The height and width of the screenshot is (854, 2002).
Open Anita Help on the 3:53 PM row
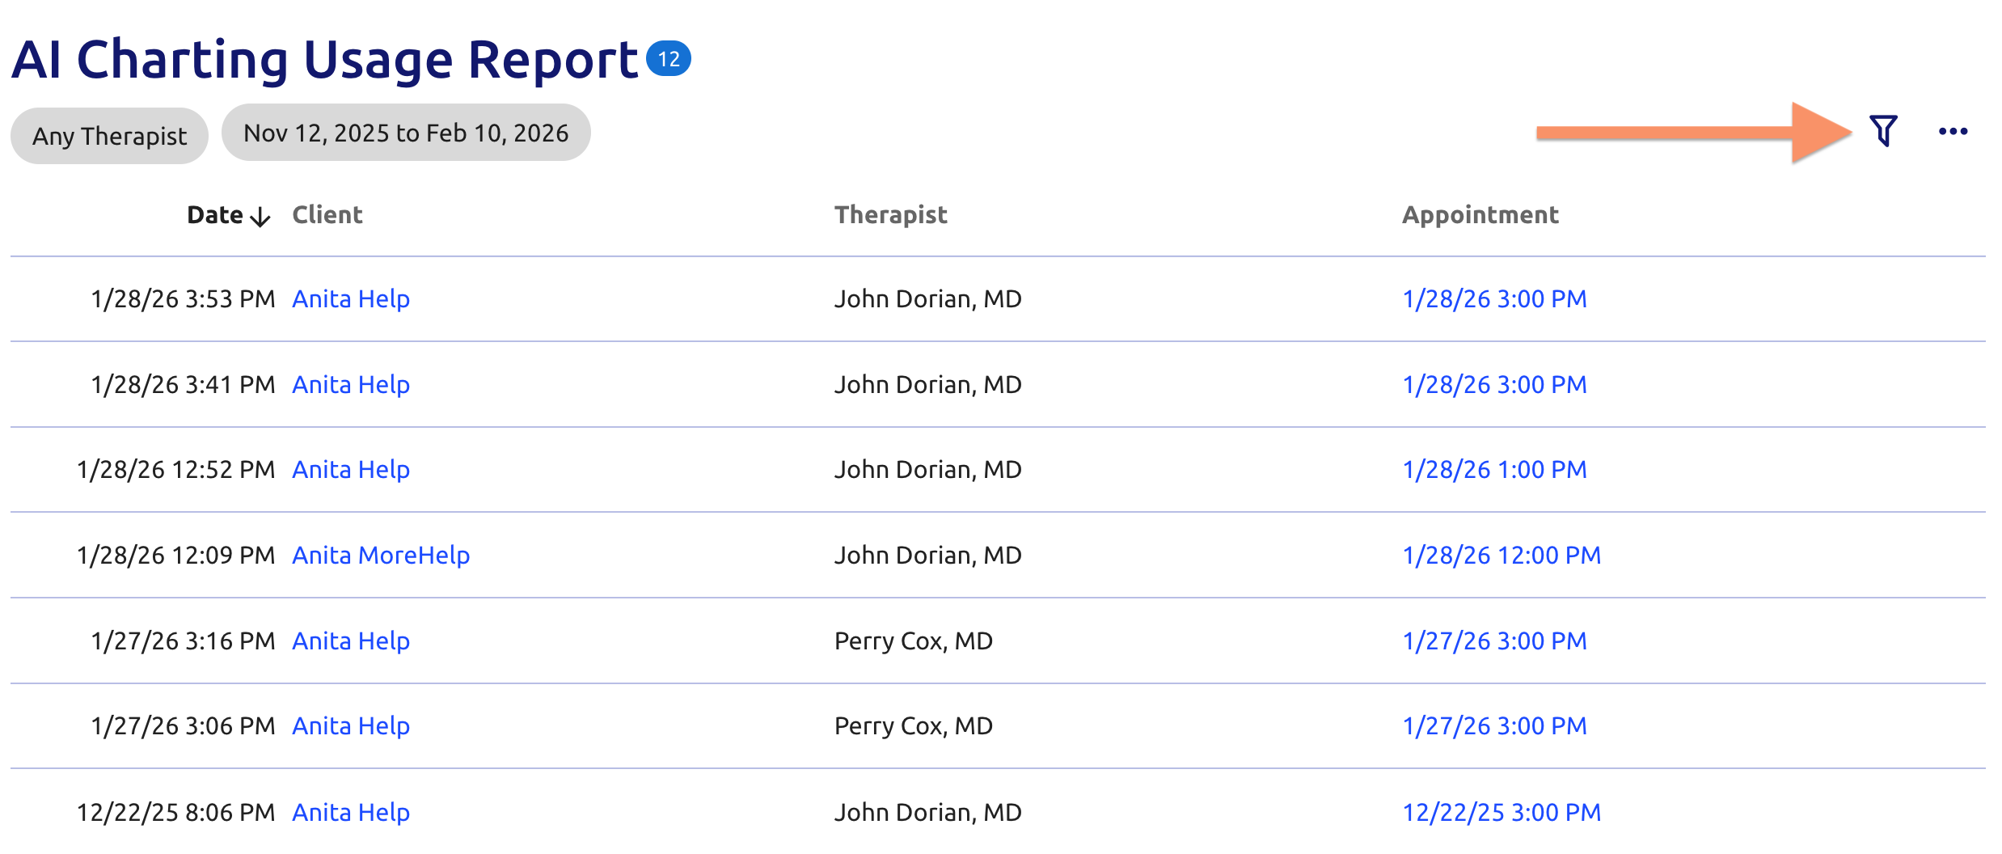[351, 299]
